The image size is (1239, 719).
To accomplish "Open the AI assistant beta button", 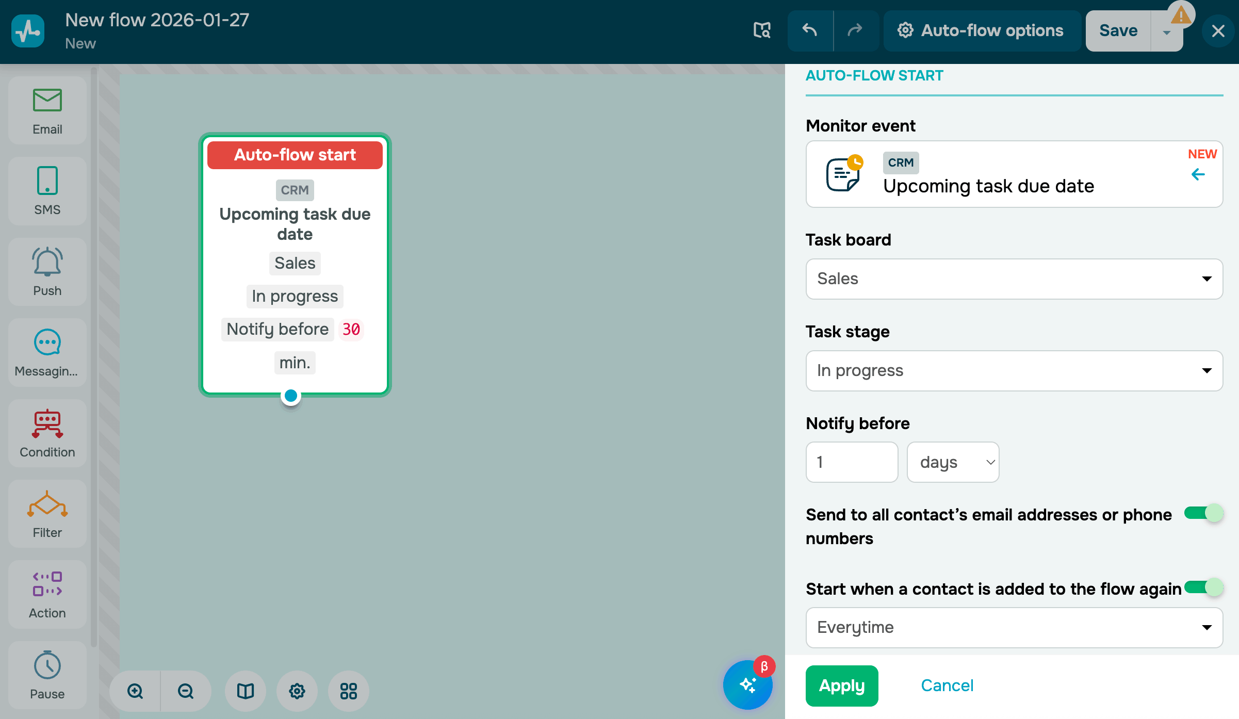I will 747,685.
